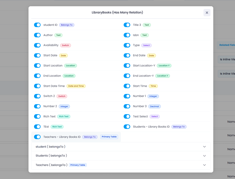Image resolution: width=235 pixels, height=179 pixels.
Task: Turn off the TEst field toggle
Action: tap(37, 127)
